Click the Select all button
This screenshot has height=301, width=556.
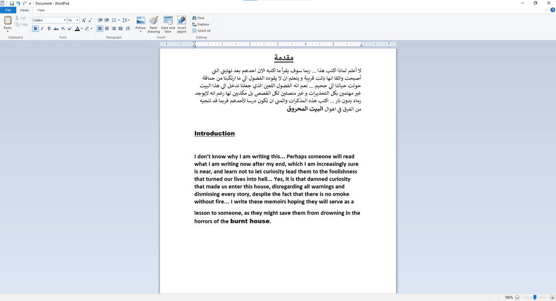tap(201, 31)
